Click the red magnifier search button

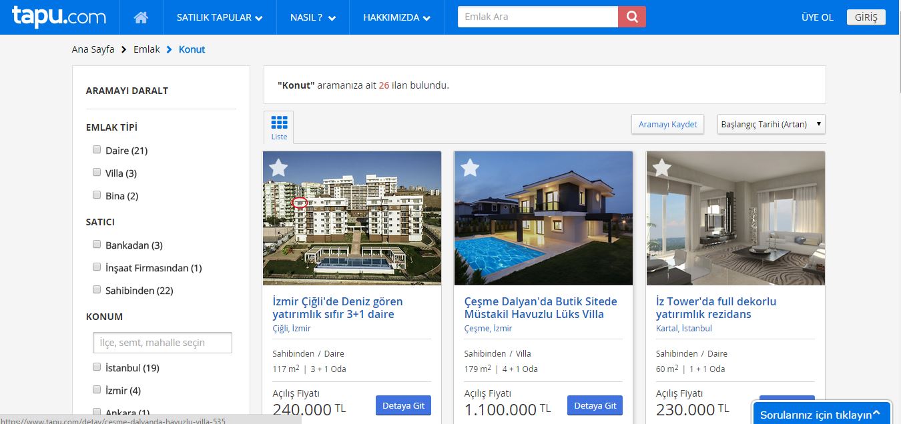click(632, 17)
